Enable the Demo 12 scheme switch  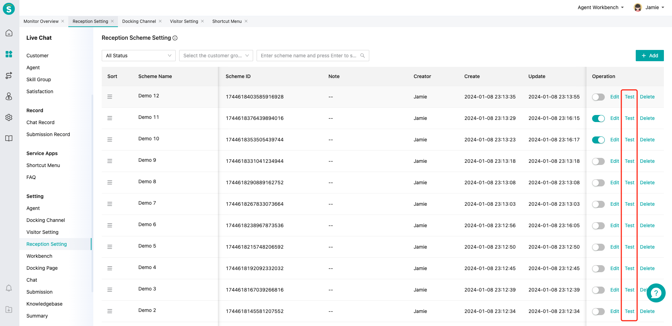pos(598,97)
